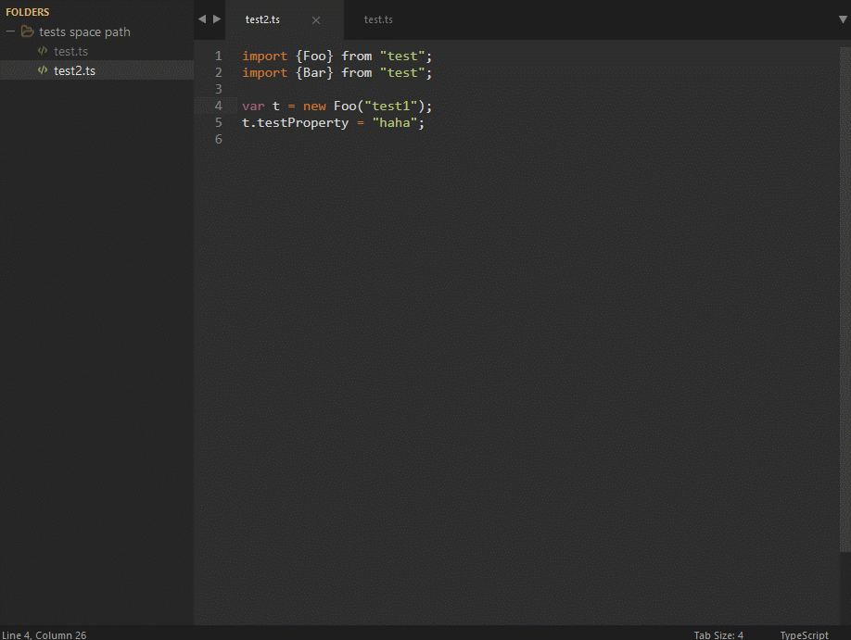Close the test2.ts tab
The height and width of the screenshot is (640, 851).
point(316,20)
